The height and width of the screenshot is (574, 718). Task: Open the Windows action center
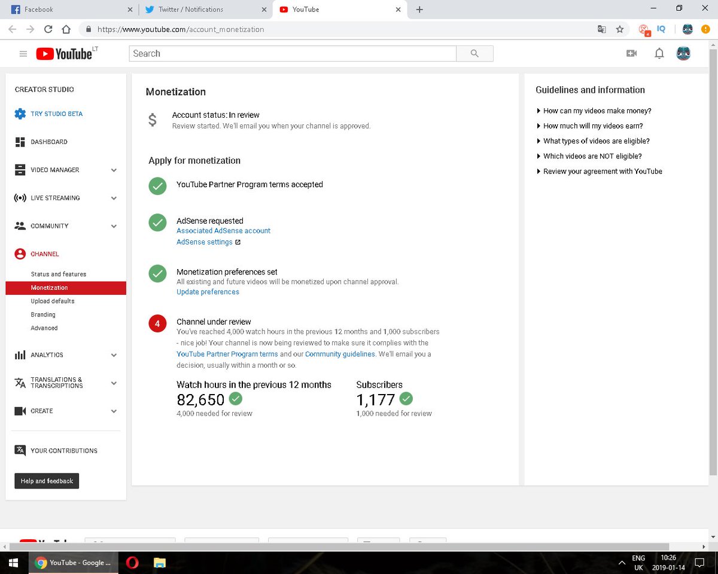[x=699, y=563]
